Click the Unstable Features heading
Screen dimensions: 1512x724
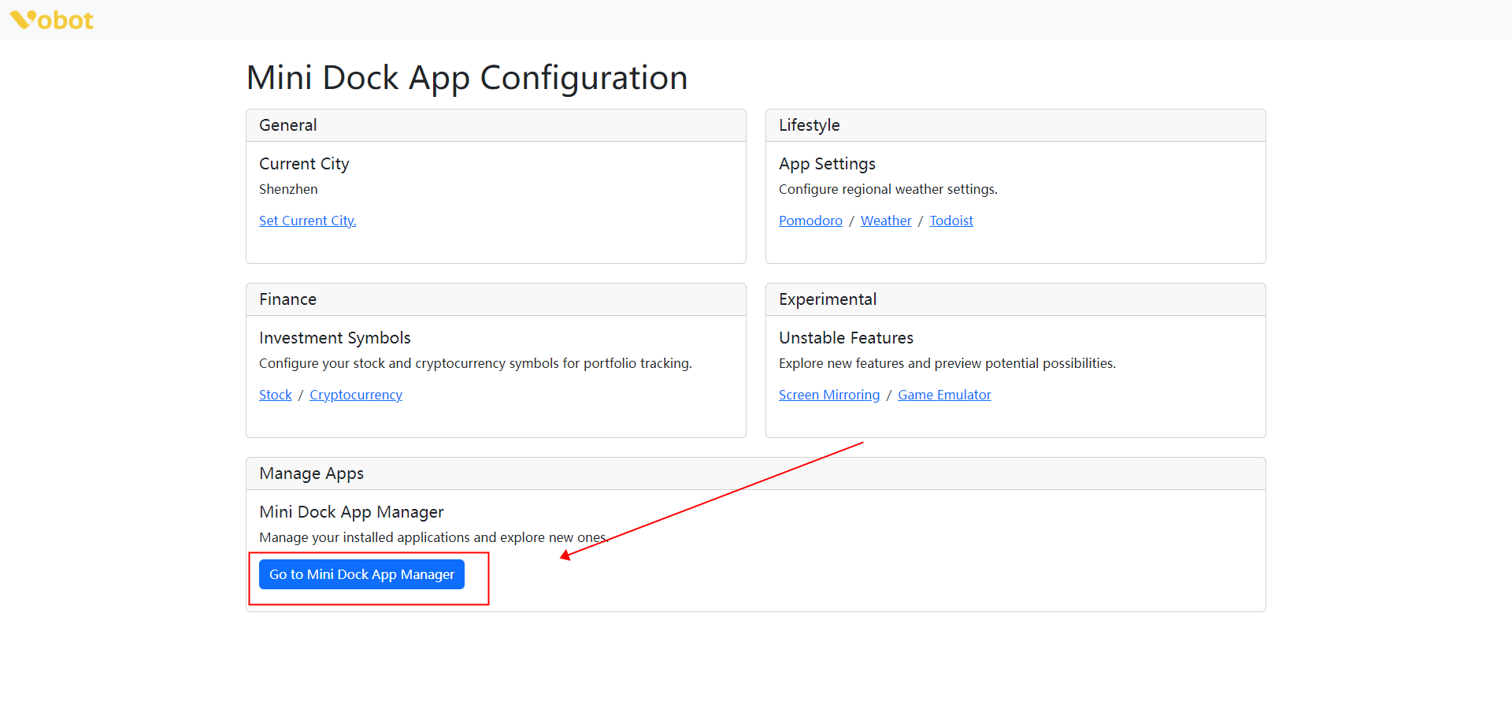click(846, 338)
